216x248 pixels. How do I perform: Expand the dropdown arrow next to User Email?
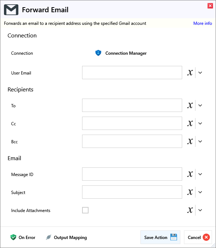(201, 73)
